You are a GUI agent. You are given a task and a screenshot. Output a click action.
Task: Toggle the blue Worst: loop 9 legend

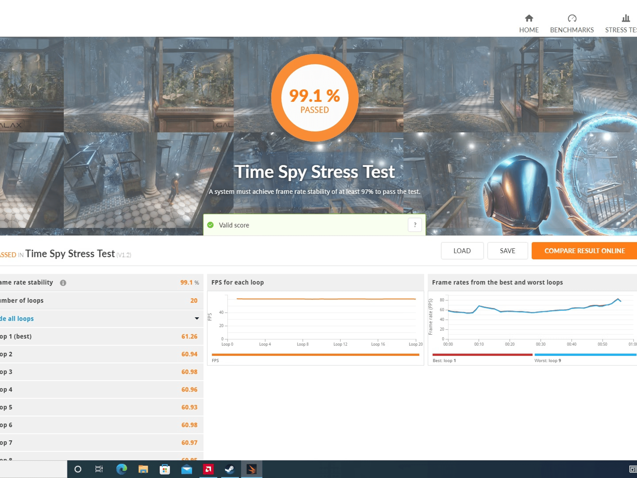pos(585,355)
